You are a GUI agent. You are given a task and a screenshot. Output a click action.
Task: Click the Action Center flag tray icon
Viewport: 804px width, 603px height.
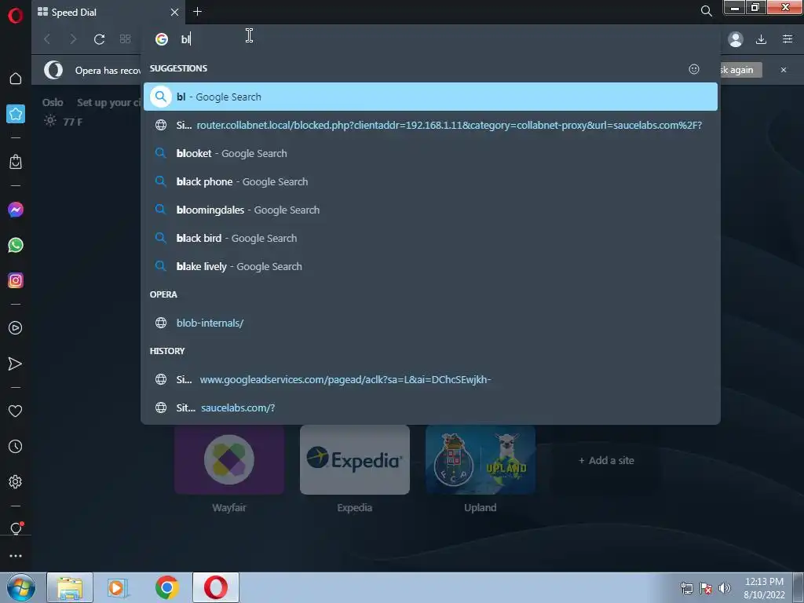coord(706,588)
